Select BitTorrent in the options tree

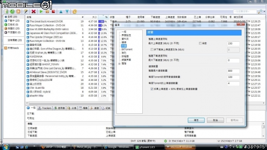(127, 50)
